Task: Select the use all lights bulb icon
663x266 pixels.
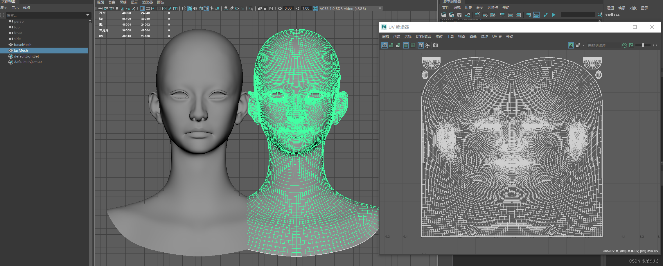Action: pyautogui.click(x=212, y=8)
